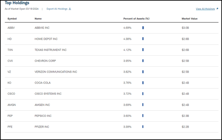Click the percent bar in the ABBV row
The image size is (222, 140).
(143, 28)
